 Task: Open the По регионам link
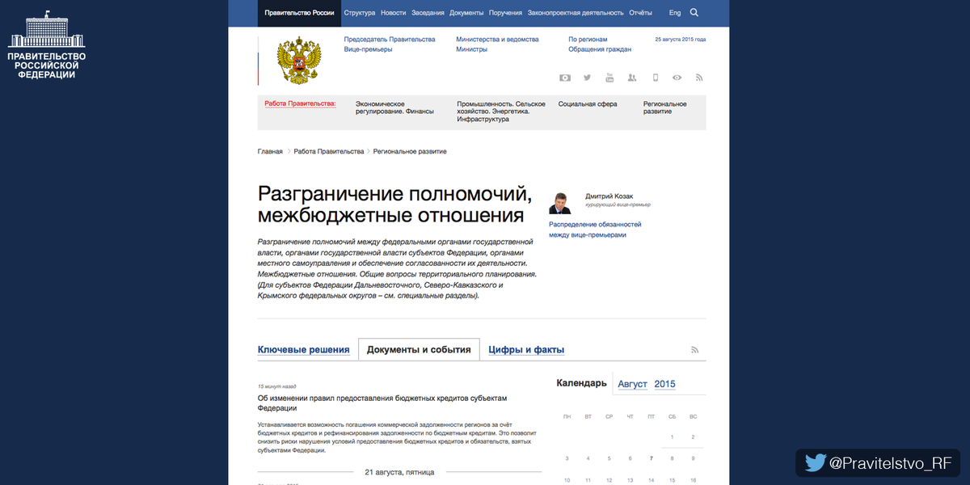tap(588, 39)
